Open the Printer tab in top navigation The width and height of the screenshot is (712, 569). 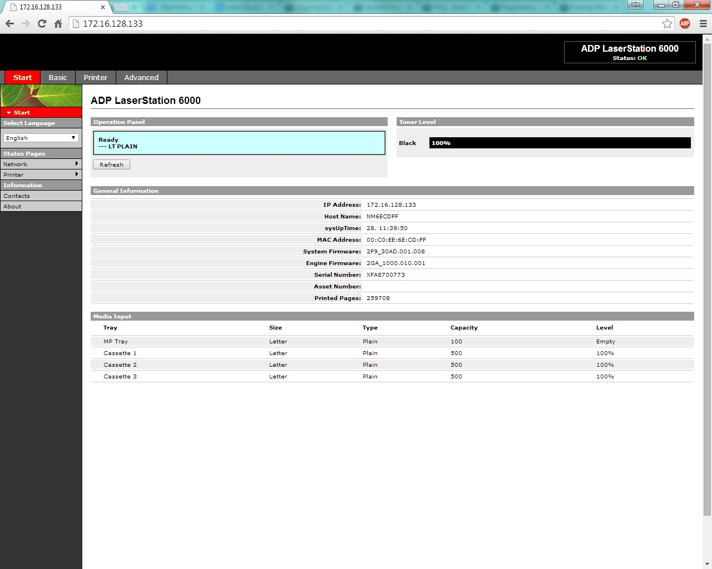96,77
